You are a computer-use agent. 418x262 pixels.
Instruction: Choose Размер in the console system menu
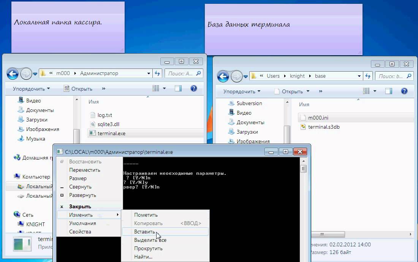pyautogui.click(x=89, y=178)
